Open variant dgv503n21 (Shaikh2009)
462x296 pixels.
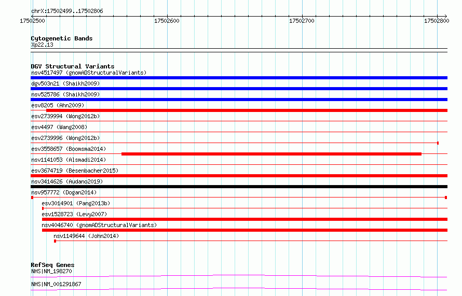65,83
